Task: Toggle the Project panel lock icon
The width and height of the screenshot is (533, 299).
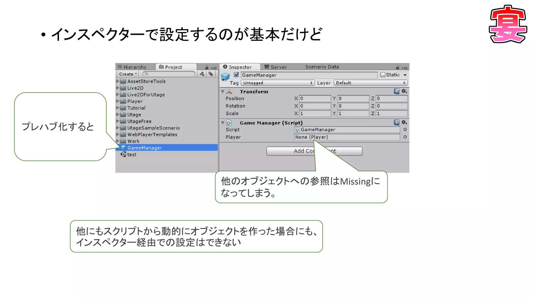Action: [207, 67]
